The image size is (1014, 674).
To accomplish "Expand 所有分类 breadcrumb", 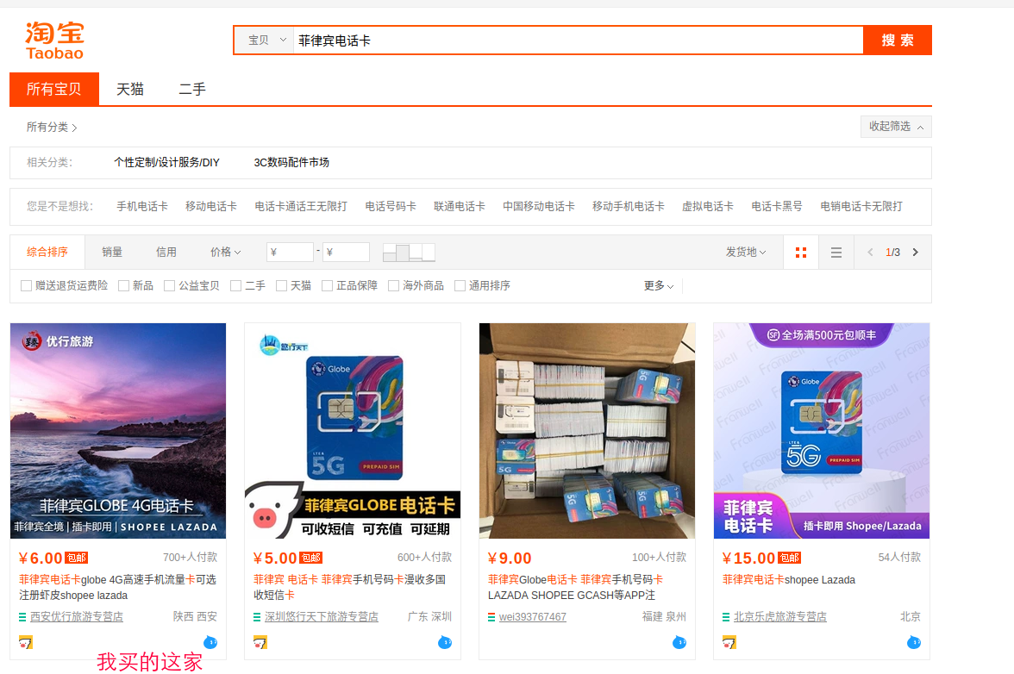I will click(x=51, y=128).
